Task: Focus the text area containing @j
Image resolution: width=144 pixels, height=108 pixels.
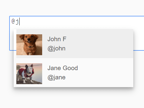Action: pyautogui.click(x=77, y=33)
